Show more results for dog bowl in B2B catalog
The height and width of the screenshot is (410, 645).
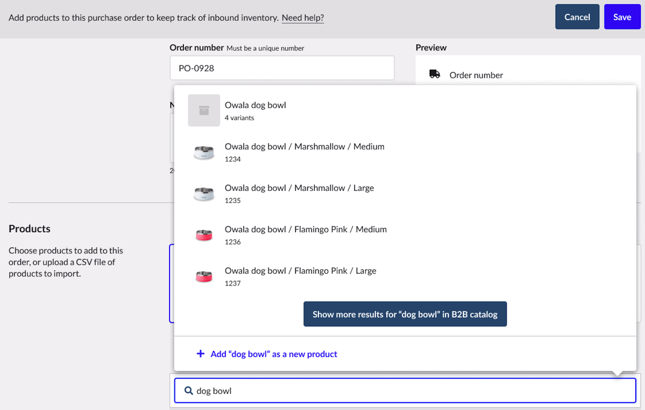405,314
